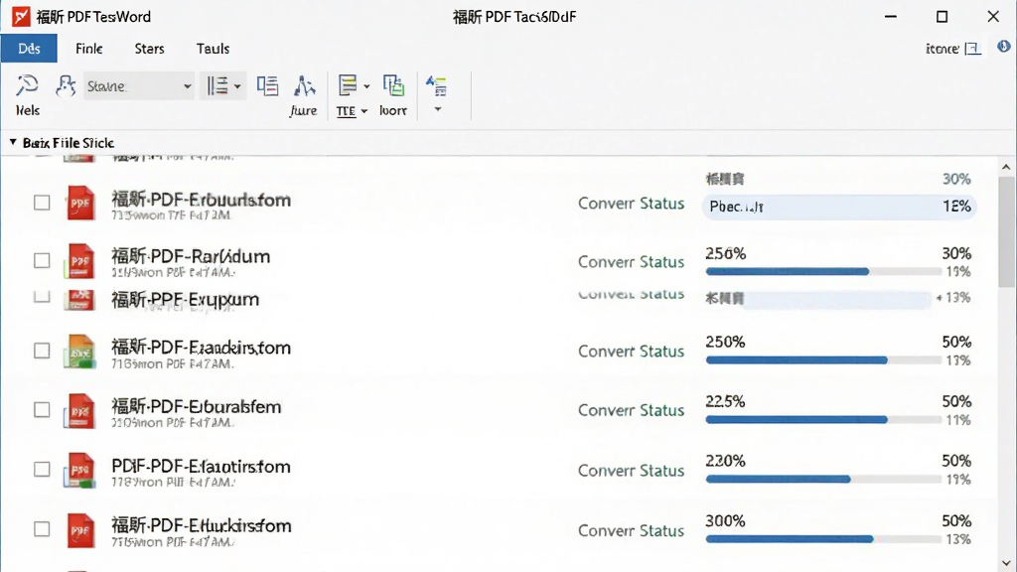Click the PDF icon of PDF-Efluckirsfom
The image size is (1017, 572).
80,530
